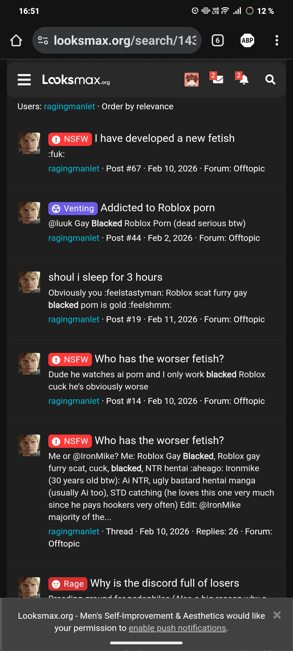Open the notification bell alerts

pos(243,79)
